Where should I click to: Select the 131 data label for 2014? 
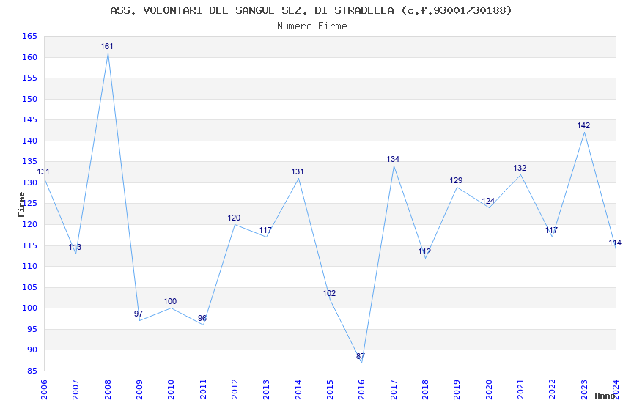click(298, 172)
